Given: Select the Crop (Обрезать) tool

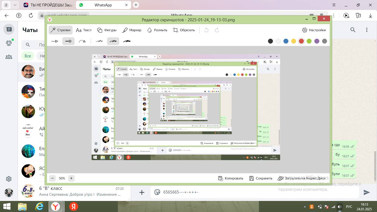Looking at the screenshot, I should coord(184,30).
